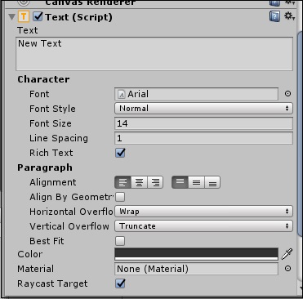Click the Font Size field showing 14
This screenshot has height=299, width=303.
pyautogui.click(x=203, y=123)
